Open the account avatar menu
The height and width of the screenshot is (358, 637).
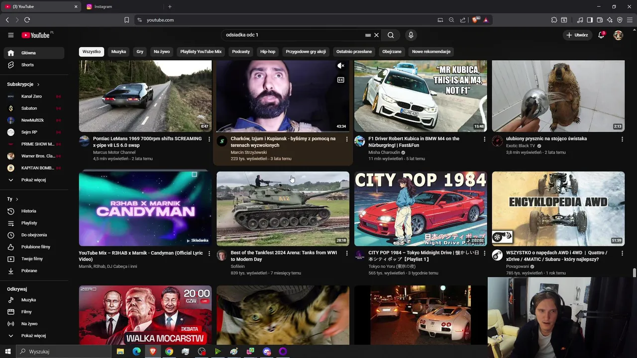coord(618,35)
